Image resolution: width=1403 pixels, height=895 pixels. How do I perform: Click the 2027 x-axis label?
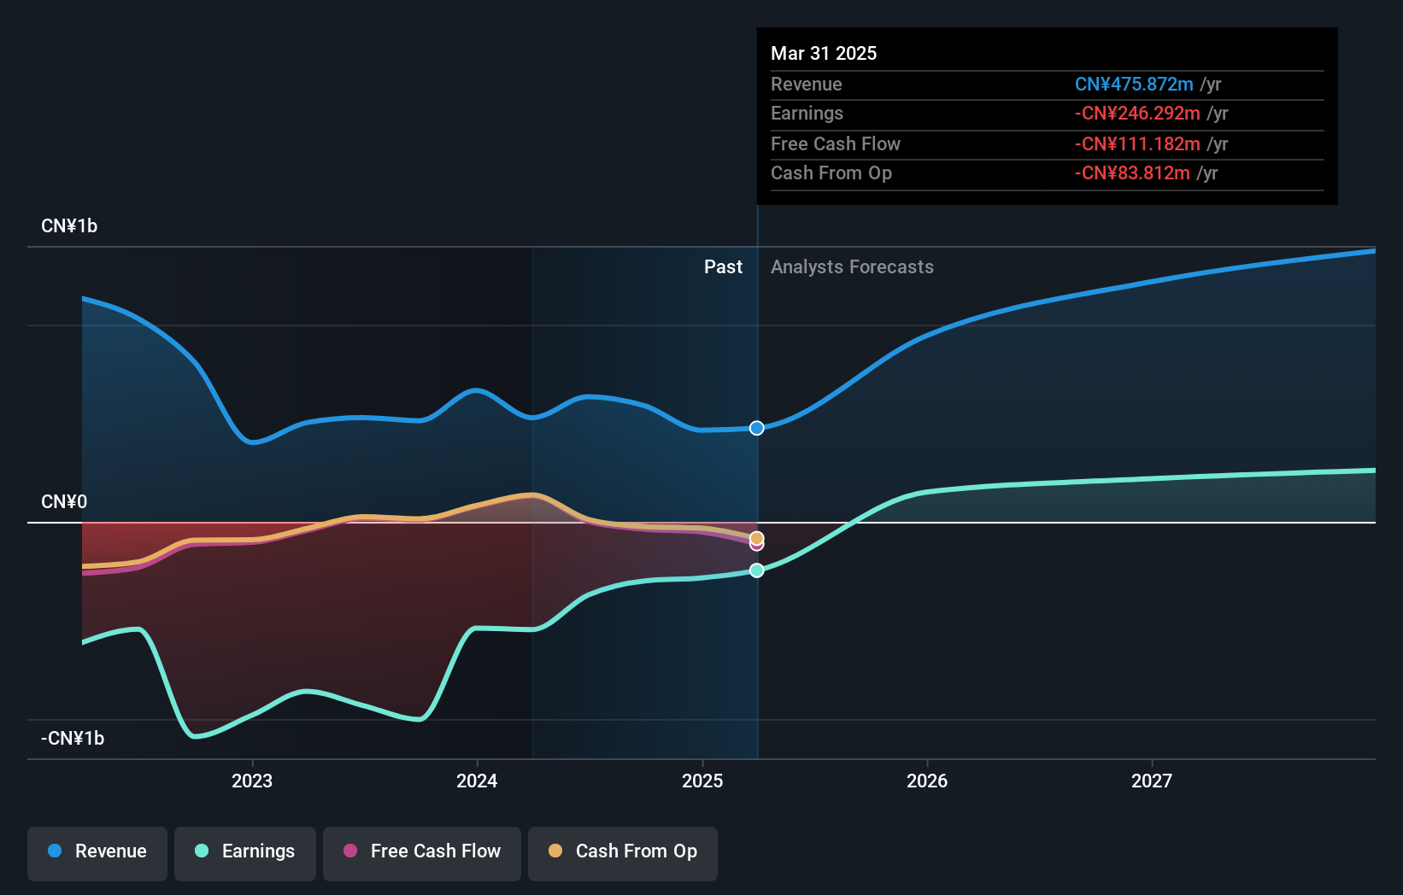tap(1152, 781)
